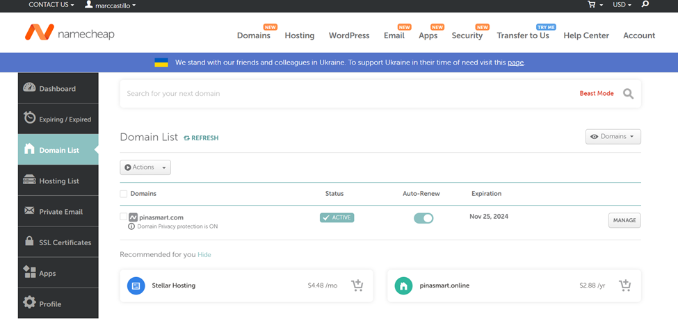Click the Domain List house icon
The height and width of the screenshot is (332, 678).
[x=29, y=149]
